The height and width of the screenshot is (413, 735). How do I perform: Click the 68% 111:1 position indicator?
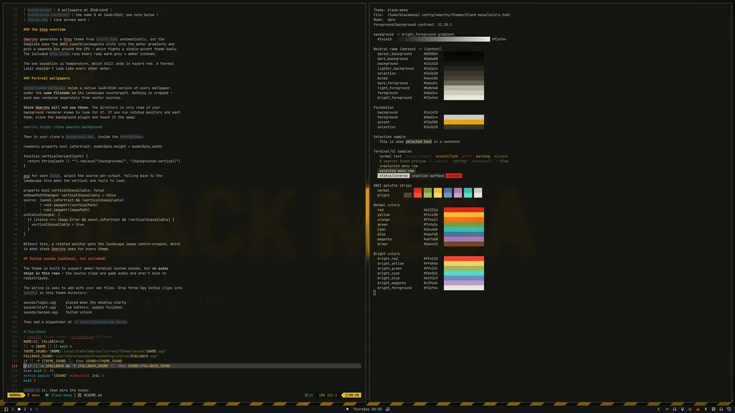(328, 395)
